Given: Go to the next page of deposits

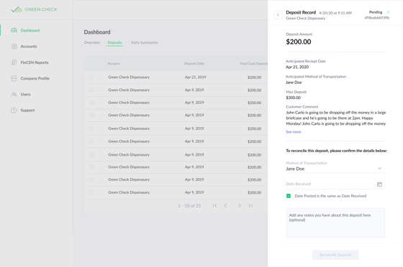Looking at the screenshot, I should point(240,205).
